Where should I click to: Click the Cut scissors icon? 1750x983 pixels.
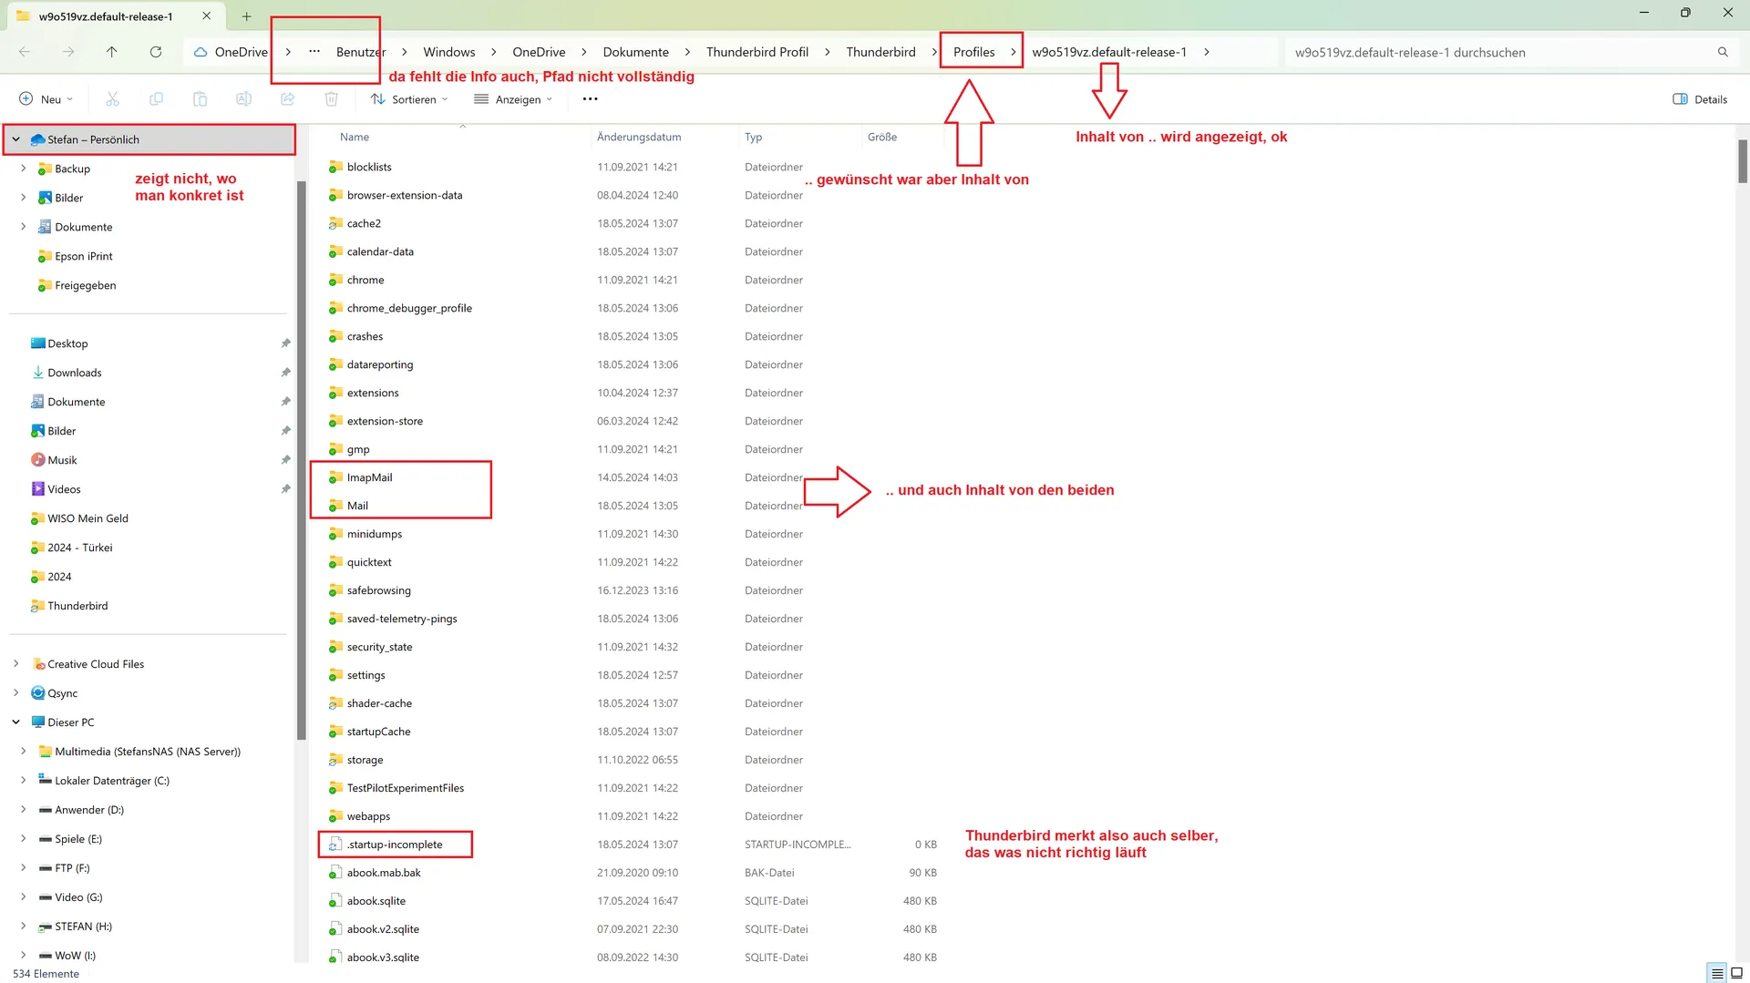tap(112, 99)
